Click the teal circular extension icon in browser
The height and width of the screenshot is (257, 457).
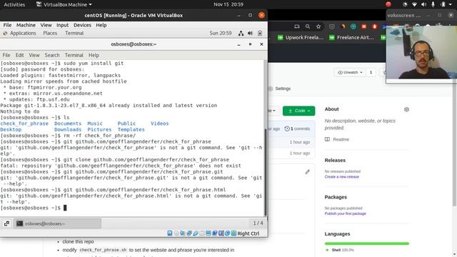(x=353, y=26)
